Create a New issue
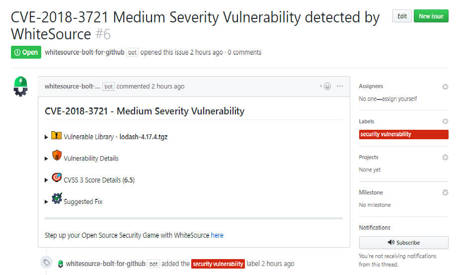 click(x=431, y=16)
